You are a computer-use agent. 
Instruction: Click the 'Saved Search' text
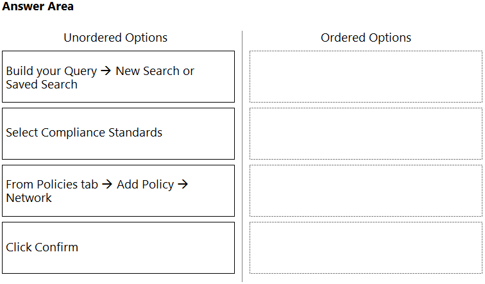click(x=42, y=85)
